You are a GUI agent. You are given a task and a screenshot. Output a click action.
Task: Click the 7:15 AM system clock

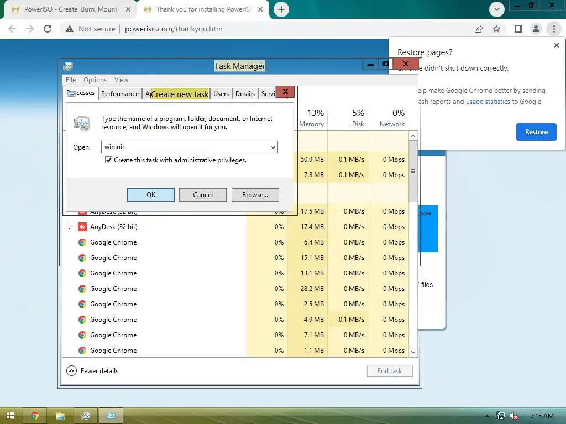click(x=542, y=416)
